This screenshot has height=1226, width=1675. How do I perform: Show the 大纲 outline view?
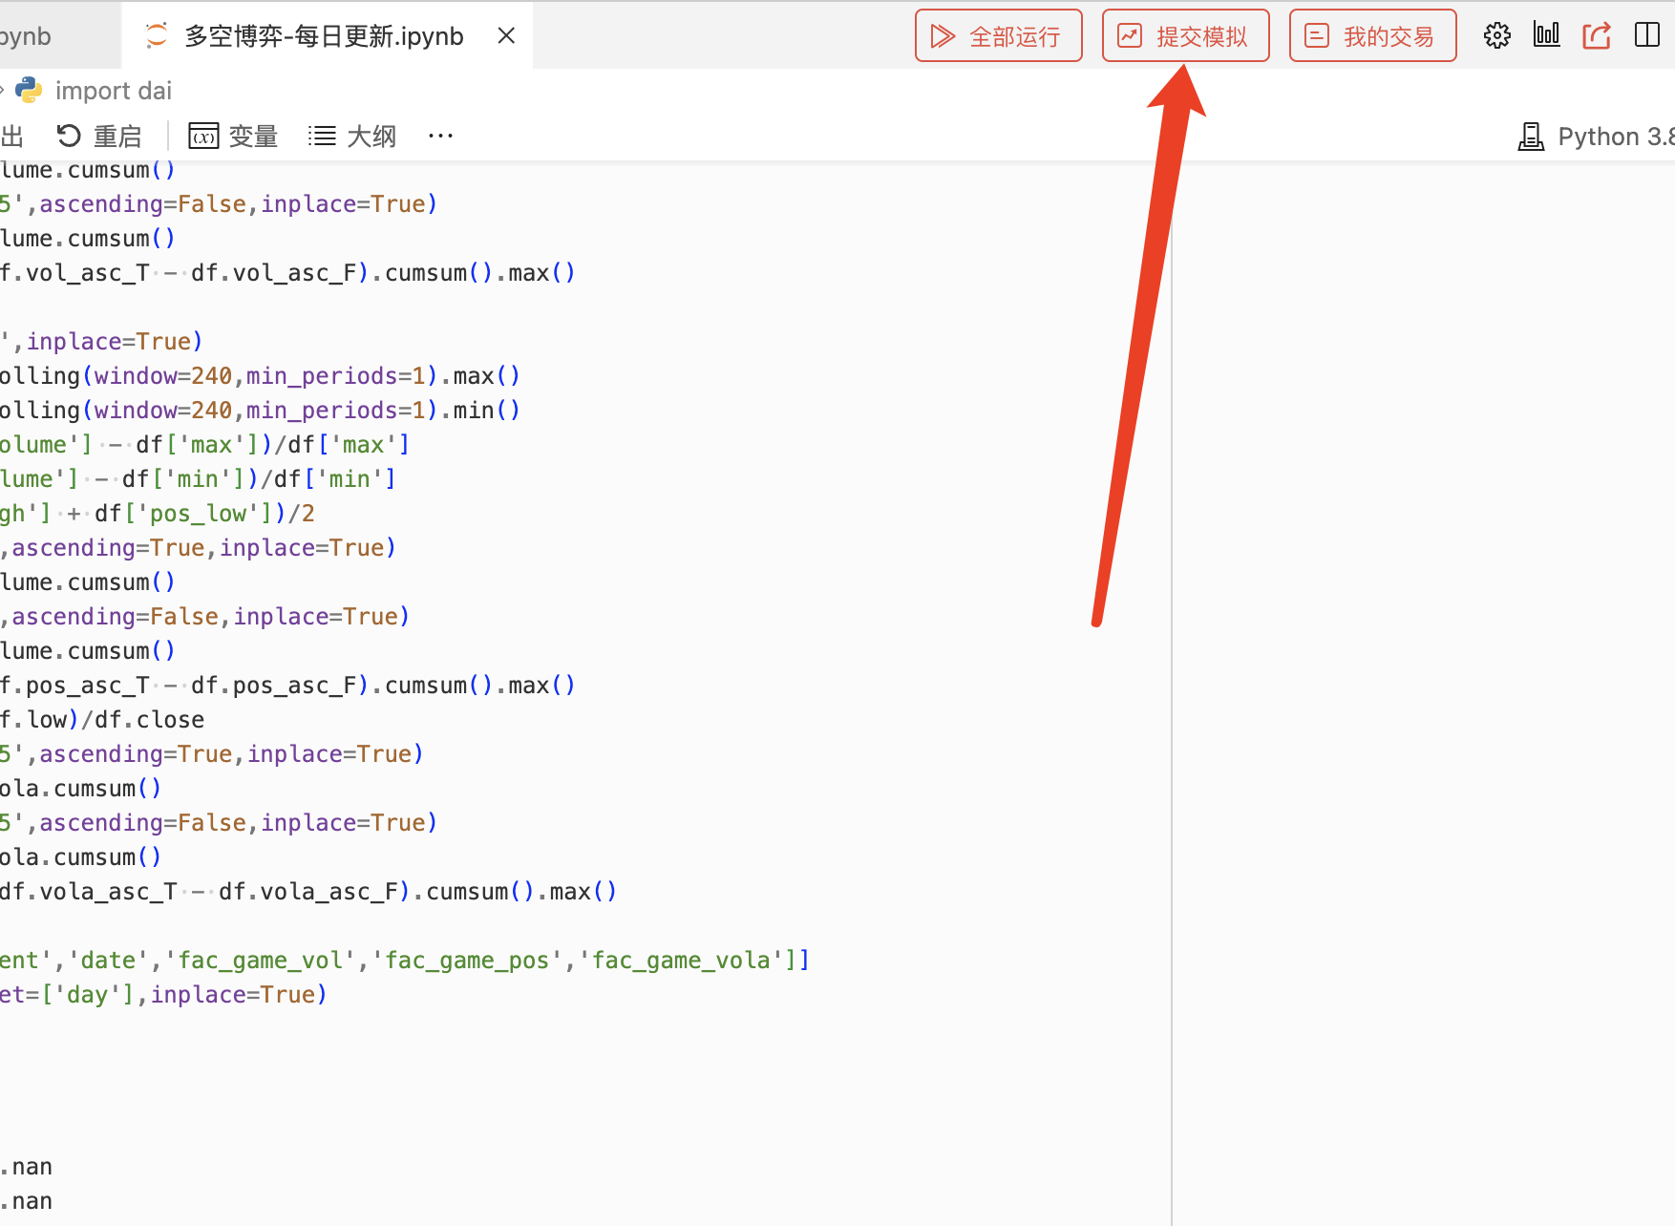[x=352, y=137]
